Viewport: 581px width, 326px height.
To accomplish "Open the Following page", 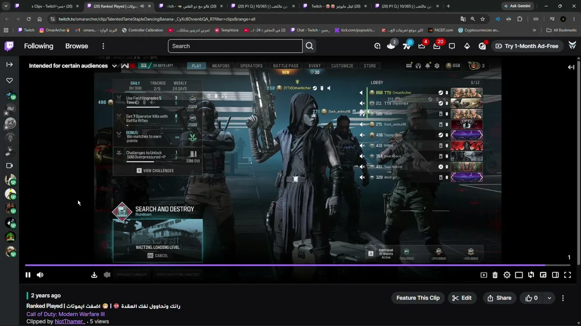I will click(x=39, y=46).
